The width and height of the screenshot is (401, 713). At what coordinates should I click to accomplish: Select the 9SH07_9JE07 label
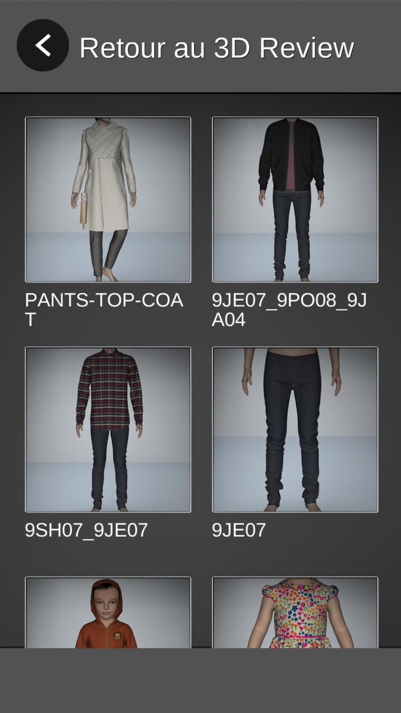[x=87, y=530]
